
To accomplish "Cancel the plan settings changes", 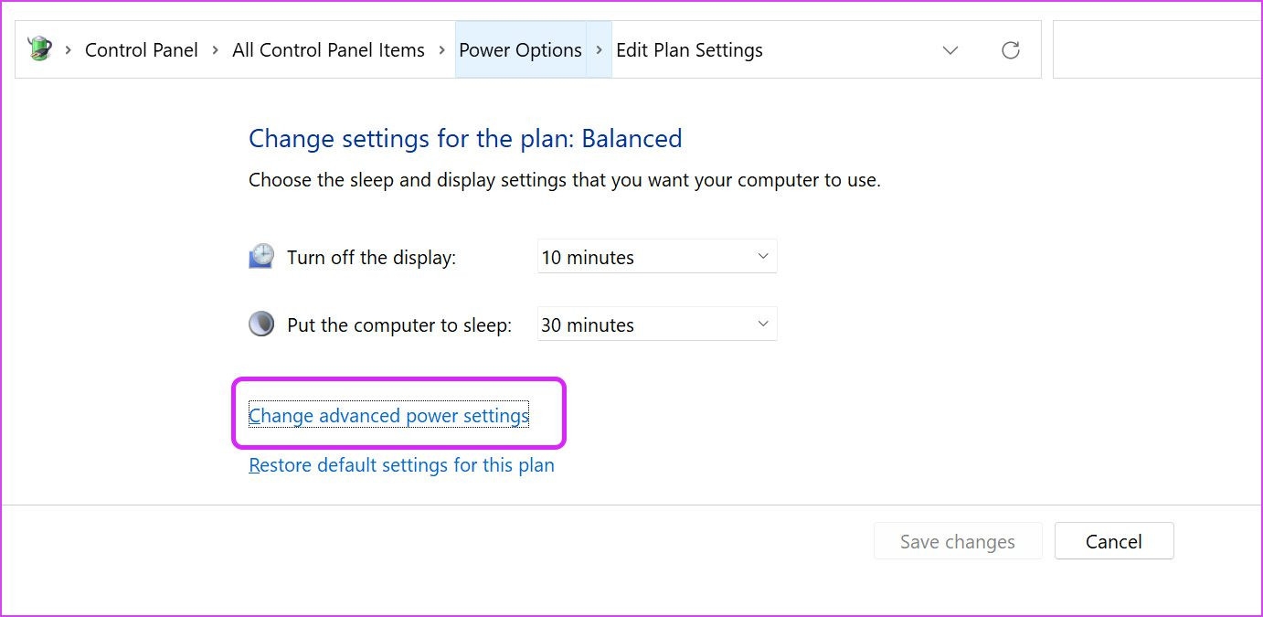I will (x=1113, y=541).
